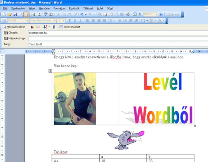Toggle the show paragraph marks ¶ button
This screenshot has height=162, width=208.
click(140, 14)
